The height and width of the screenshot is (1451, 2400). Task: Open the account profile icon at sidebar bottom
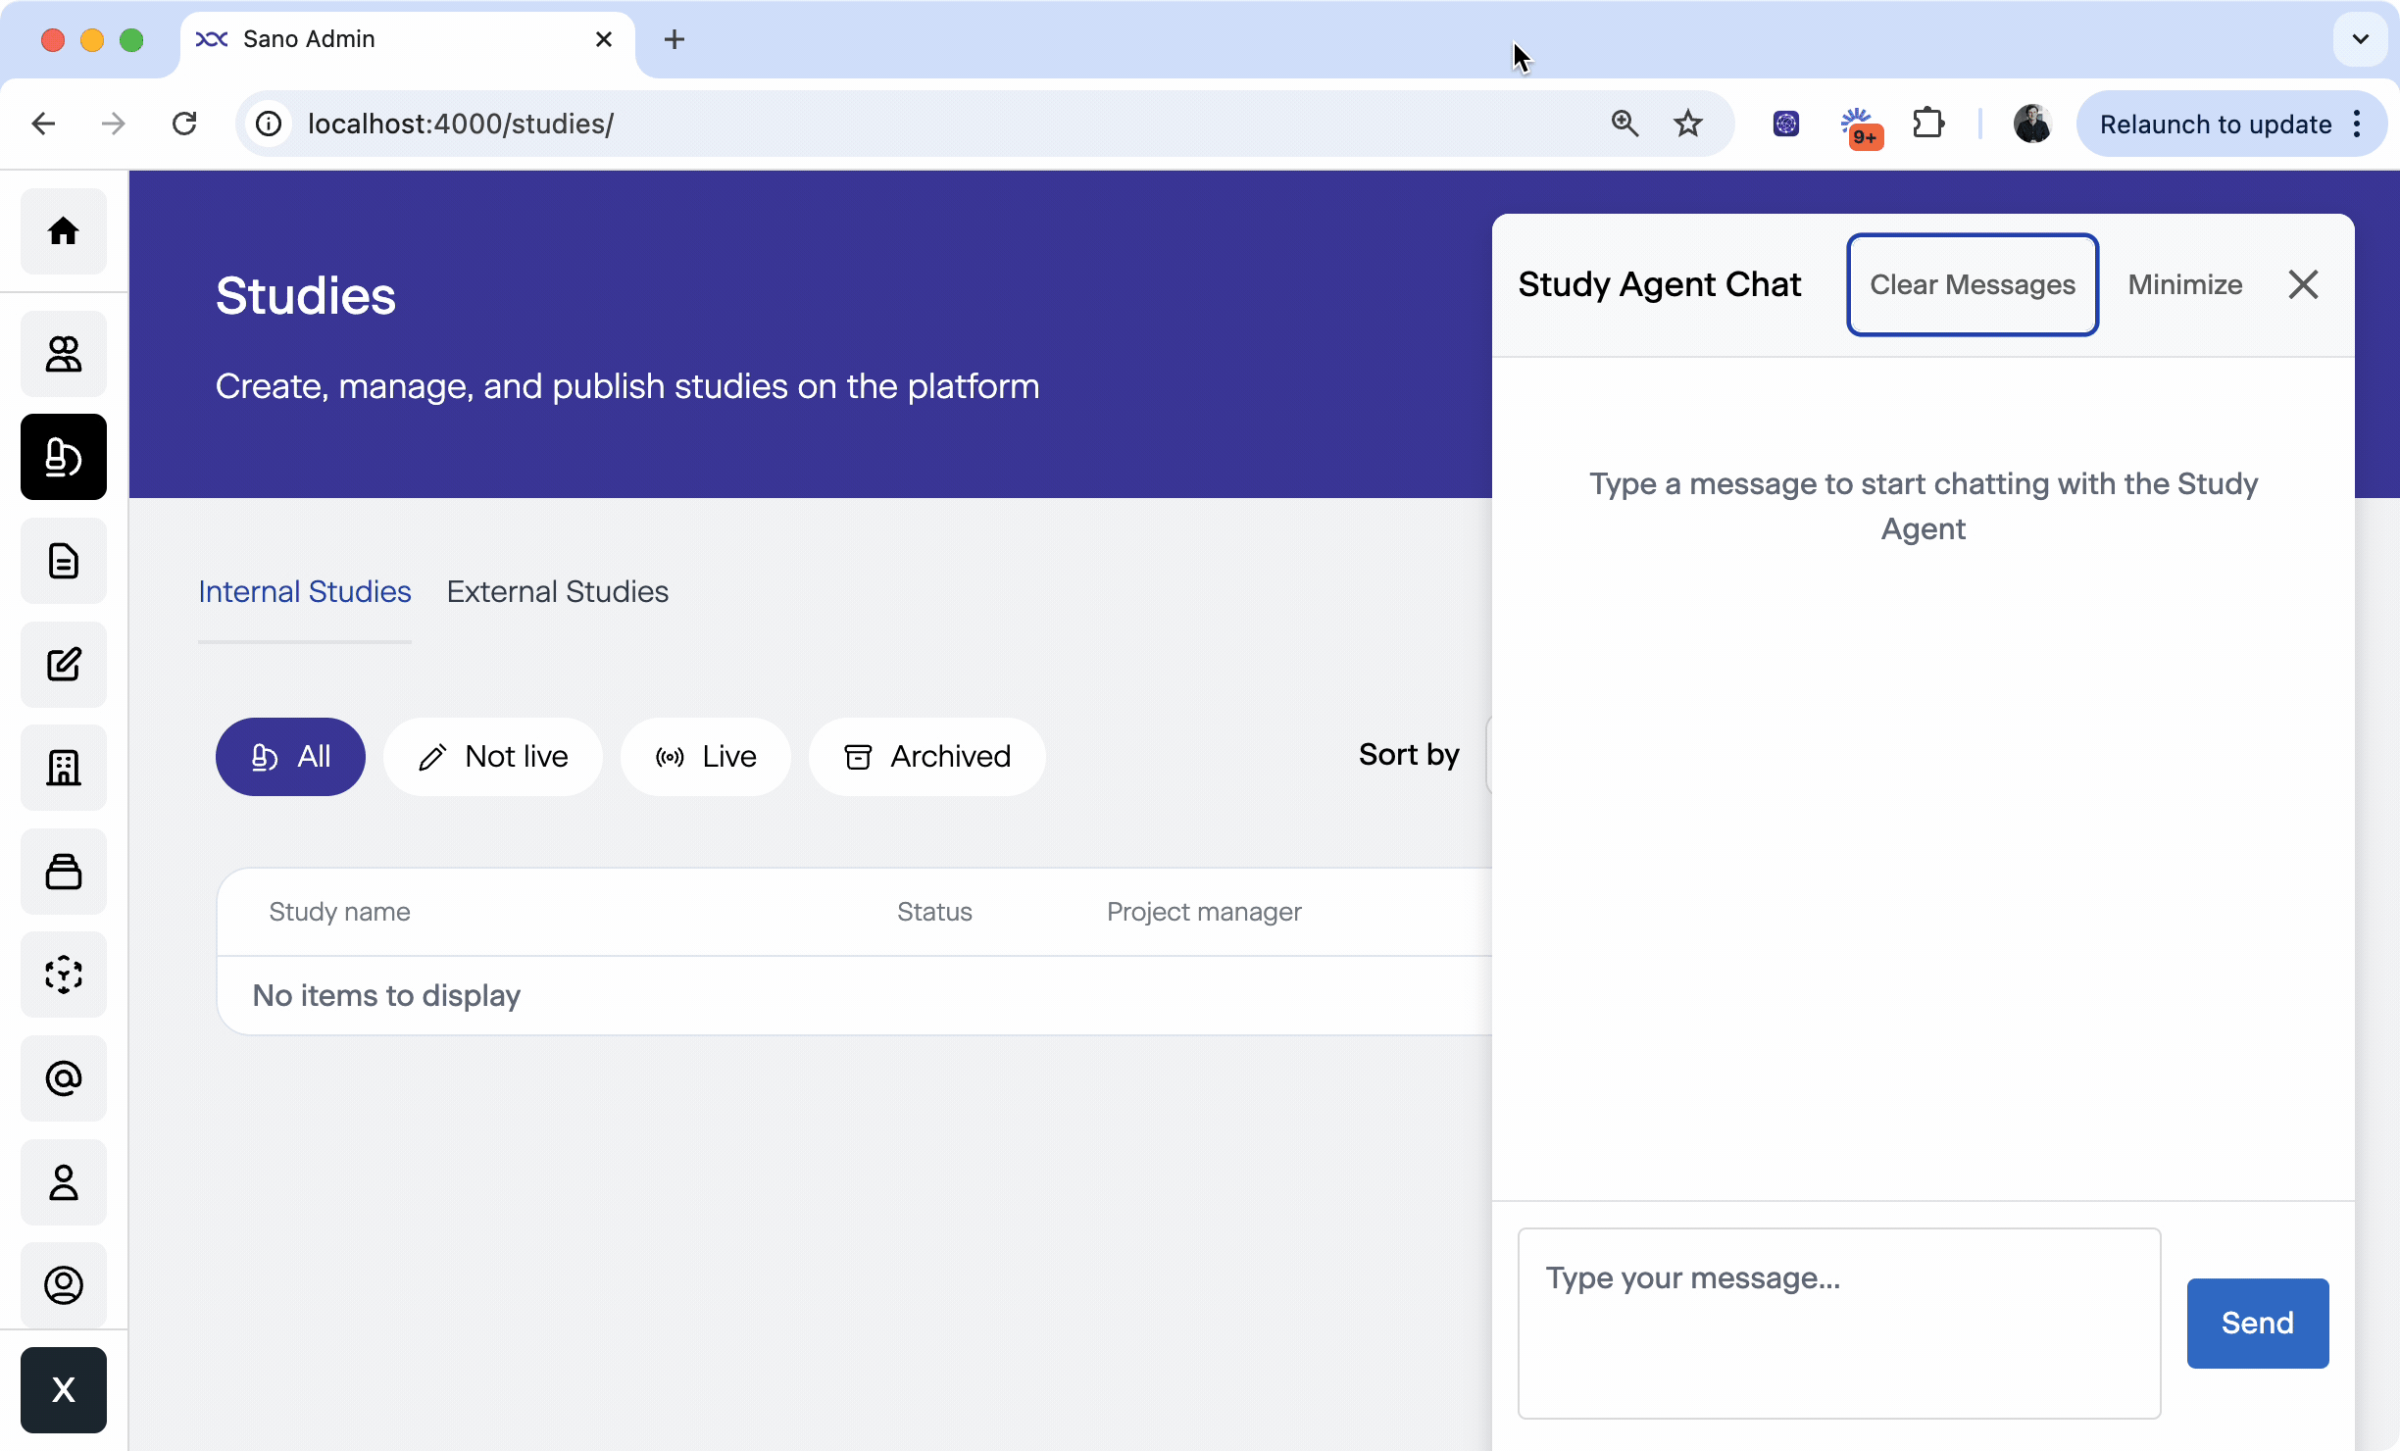click(x=63, y=1285)
